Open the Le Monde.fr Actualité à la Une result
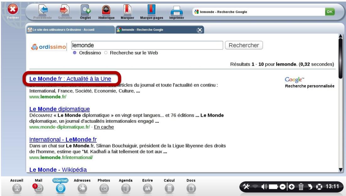 click(x=70, y=79)
